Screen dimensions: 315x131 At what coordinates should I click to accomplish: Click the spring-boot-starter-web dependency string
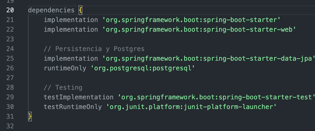[199, 29]
